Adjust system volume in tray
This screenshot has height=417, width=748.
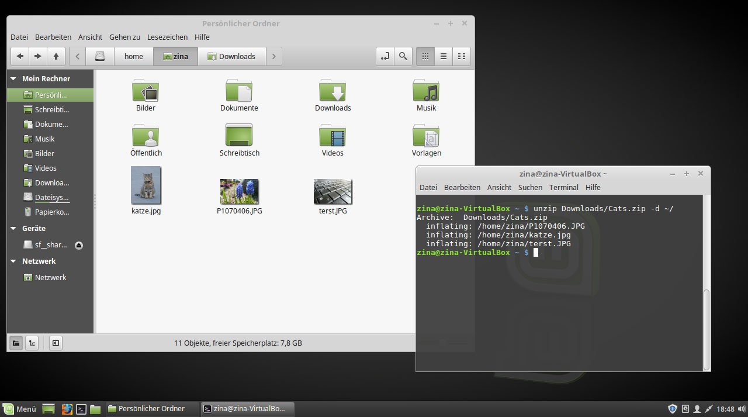(x=741, y=408)
